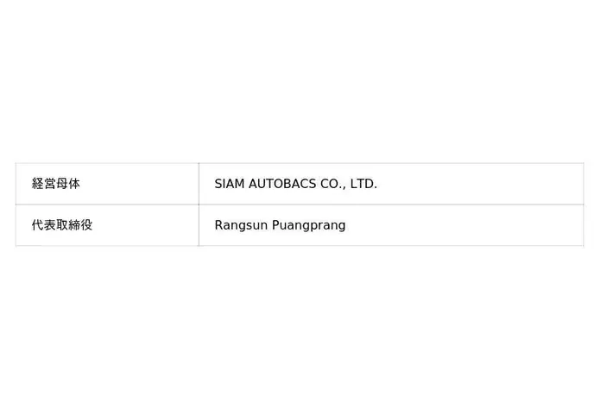Click the LTD. text
Viewport: 613px width, 409px height.
click(x=363, y=184)
